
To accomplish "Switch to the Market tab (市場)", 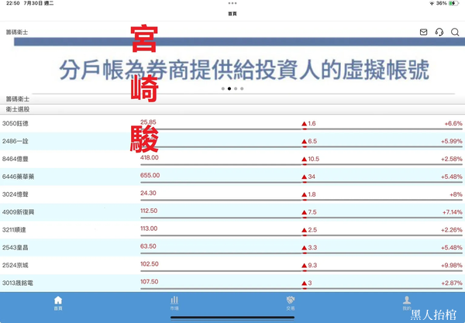I will coord(174,302).
